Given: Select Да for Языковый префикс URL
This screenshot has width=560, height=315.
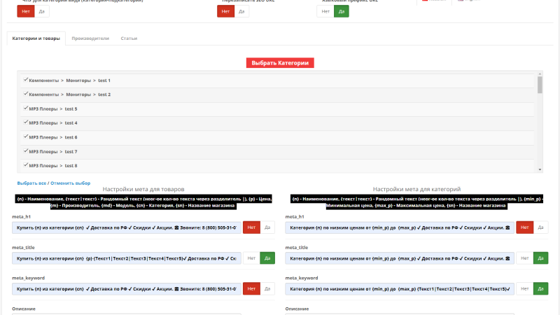Looking at the screenshot, I should coord(342,11).
